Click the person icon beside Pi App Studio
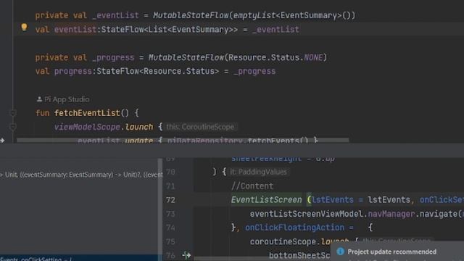Image resolution: width=464 pixels, height=261 pixels. click(39, 99)
